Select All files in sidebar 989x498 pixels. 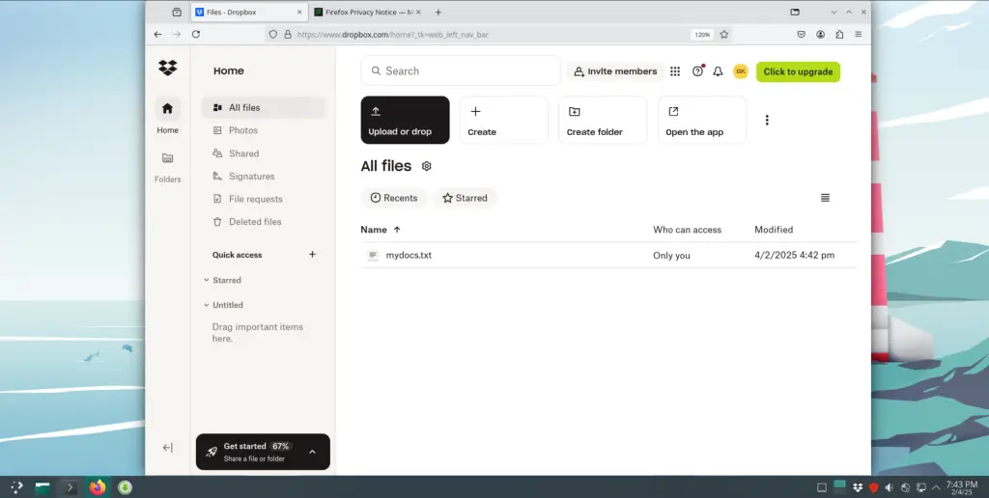263,108
